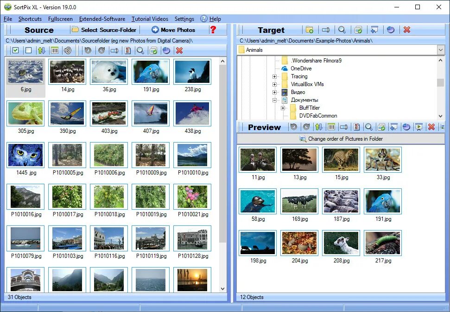The width and height of the screenshot is (450, 312).
Task: Click the Deselect All empty box icon in Source toolbar
Action: click(28, 50)
